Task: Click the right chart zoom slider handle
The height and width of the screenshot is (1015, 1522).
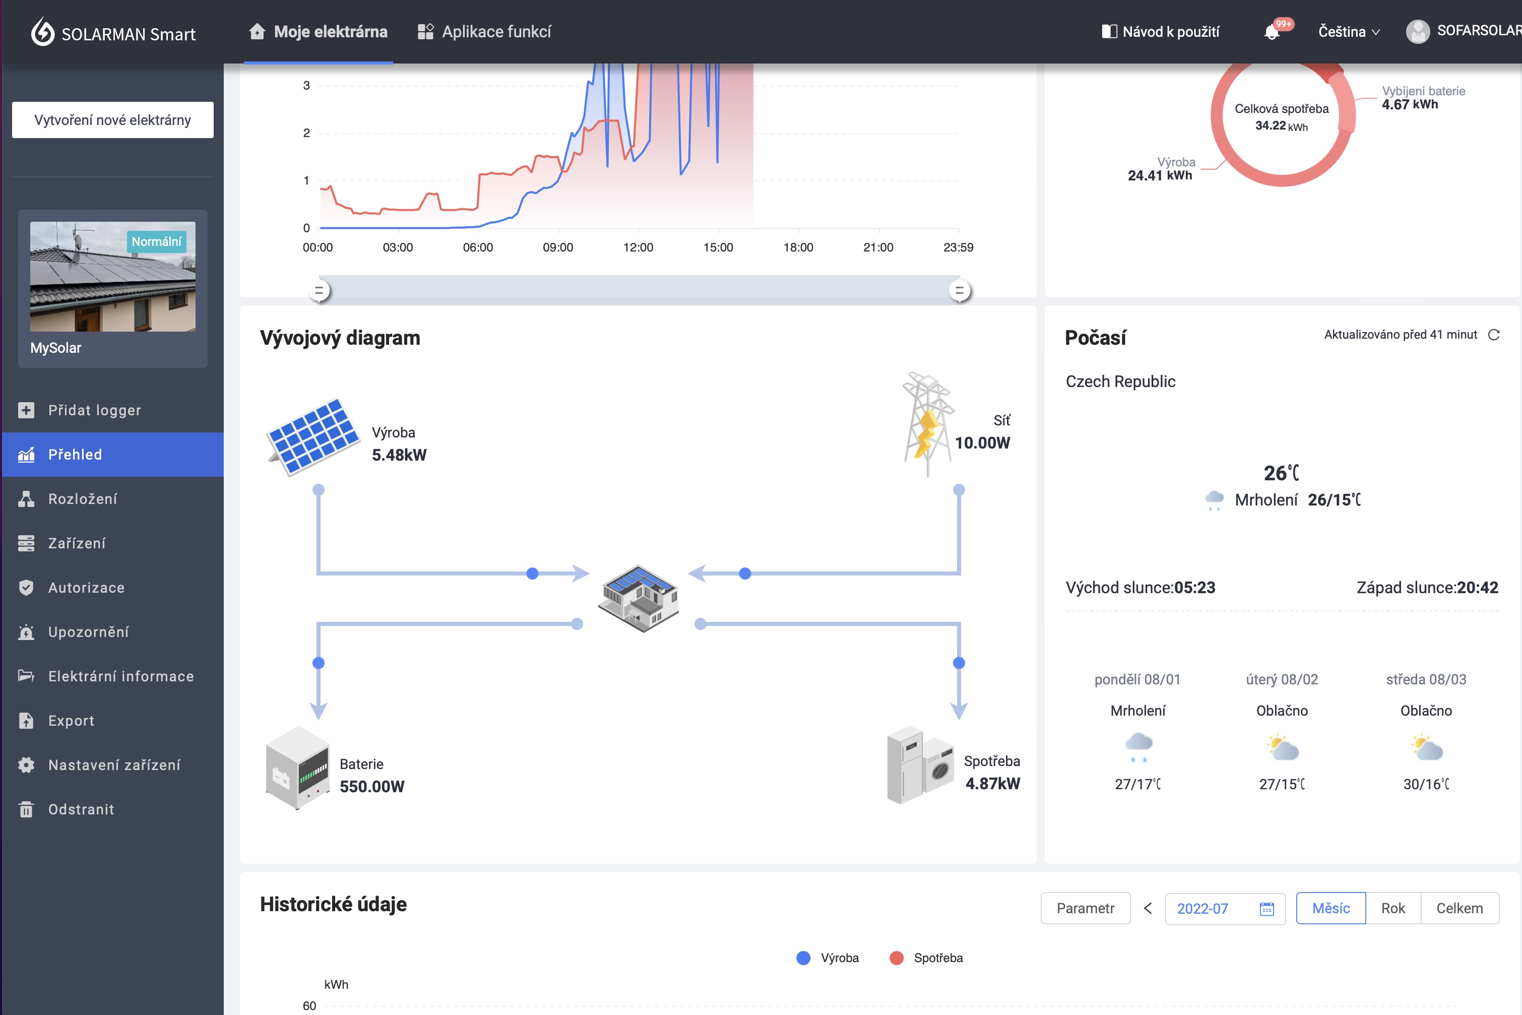Action: (960, 291)
